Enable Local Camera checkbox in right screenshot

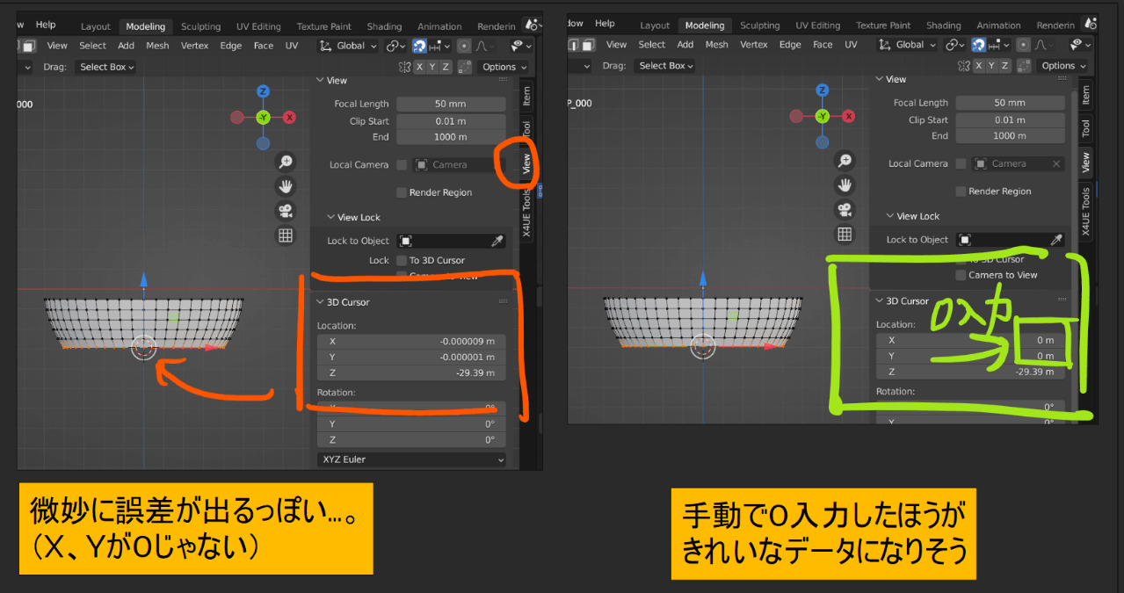coord(961,164)
